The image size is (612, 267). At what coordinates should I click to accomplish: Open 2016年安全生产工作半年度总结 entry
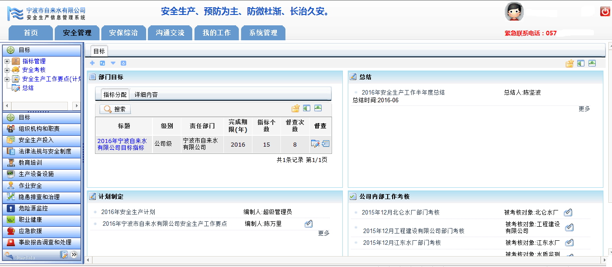403,92
